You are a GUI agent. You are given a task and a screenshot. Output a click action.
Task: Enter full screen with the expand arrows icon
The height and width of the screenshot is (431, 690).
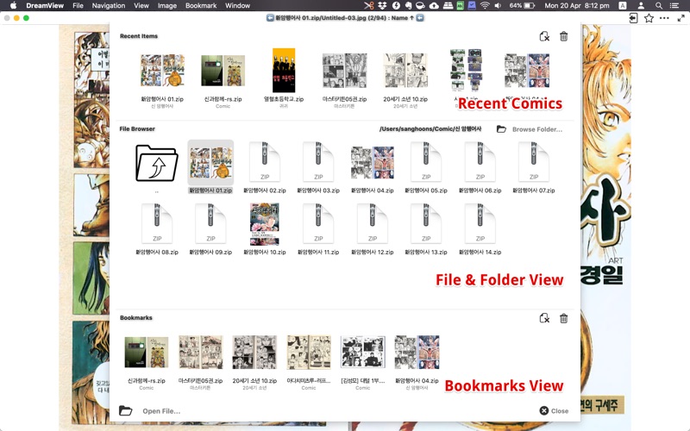pyautogui.click(x=681, y=18)
